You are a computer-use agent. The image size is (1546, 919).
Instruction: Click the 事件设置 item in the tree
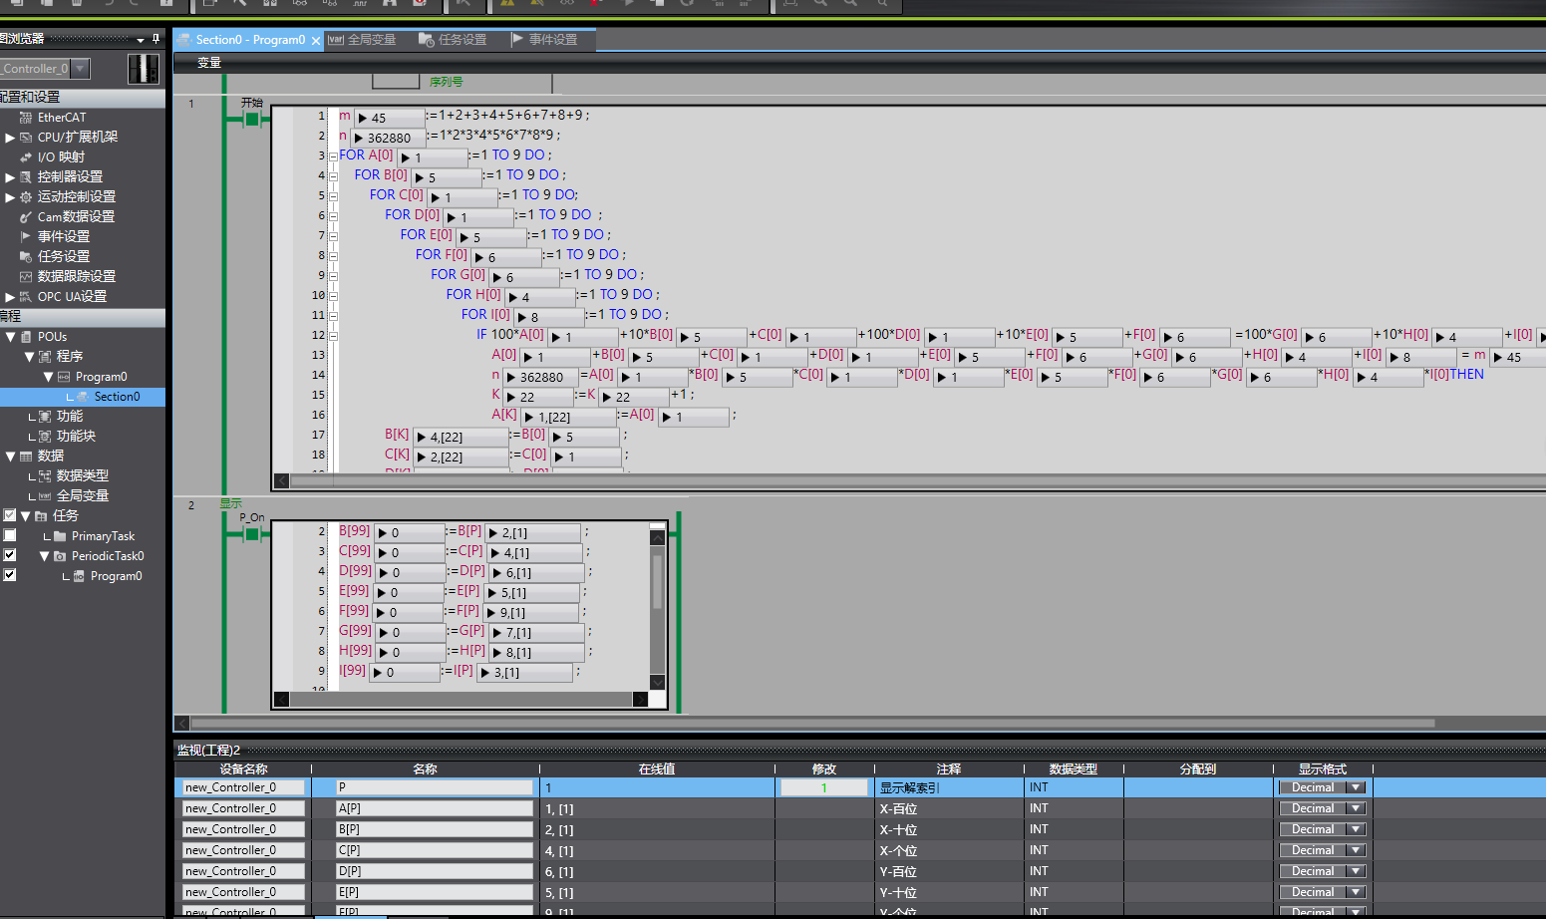tap(63, 237)
